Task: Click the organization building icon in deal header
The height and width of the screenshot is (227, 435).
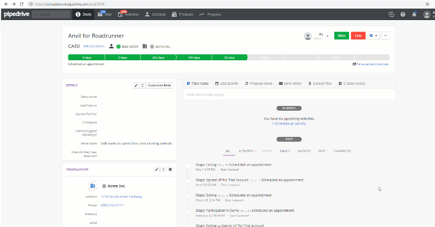Action: coord(145,46)
